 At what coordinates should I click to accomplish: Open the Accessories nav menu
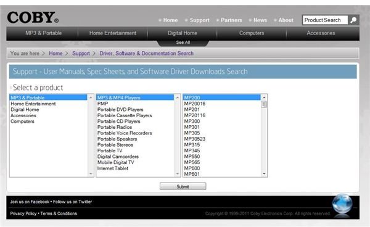321,33
